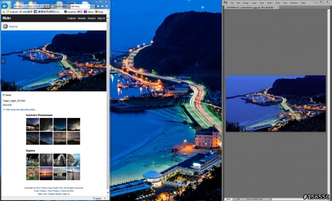Open second photostream thumbnail, top row
Screen dimensions: 332x201
coord(46,124)
